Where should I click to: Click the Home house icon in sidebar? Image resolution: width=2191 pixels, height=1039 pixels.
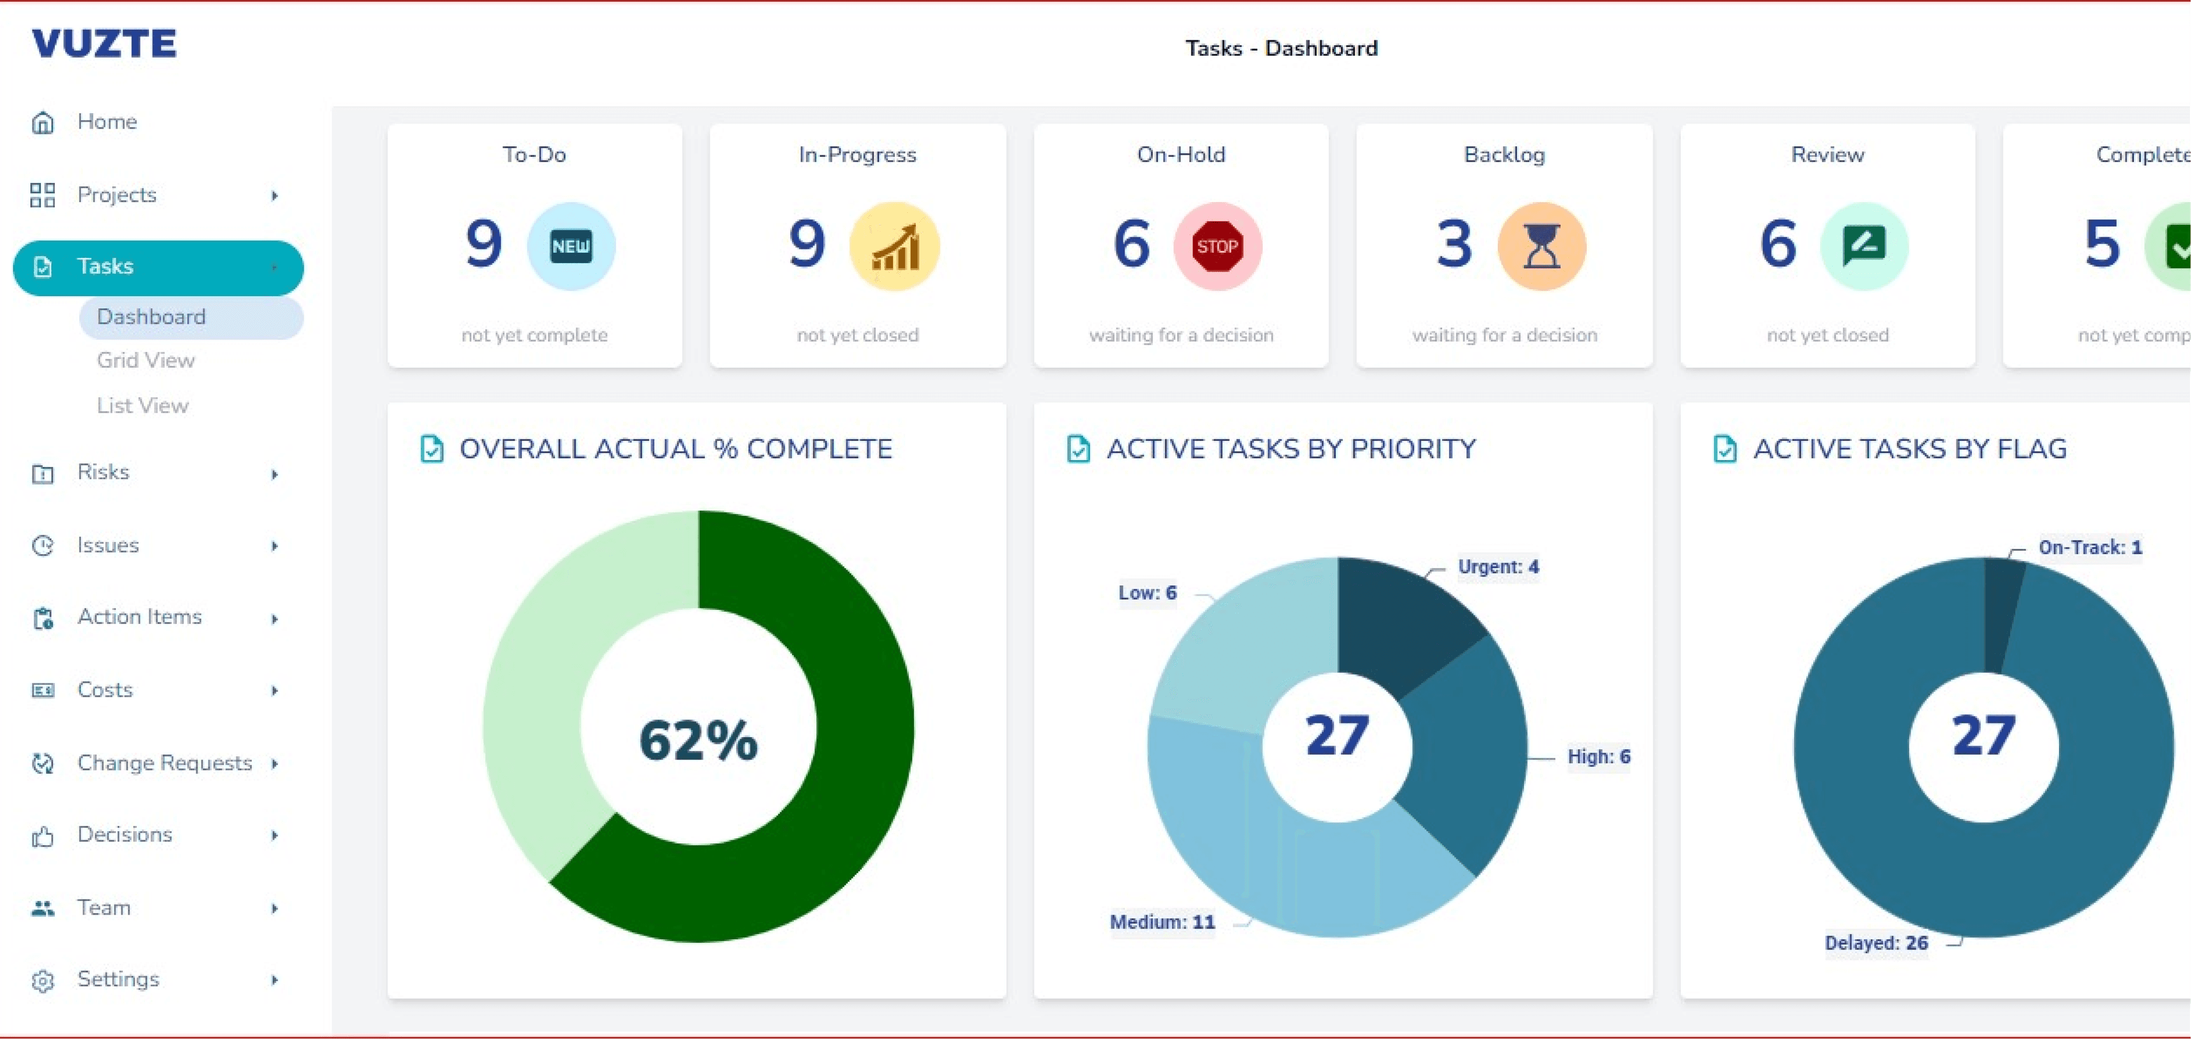(x=43, y=123)
